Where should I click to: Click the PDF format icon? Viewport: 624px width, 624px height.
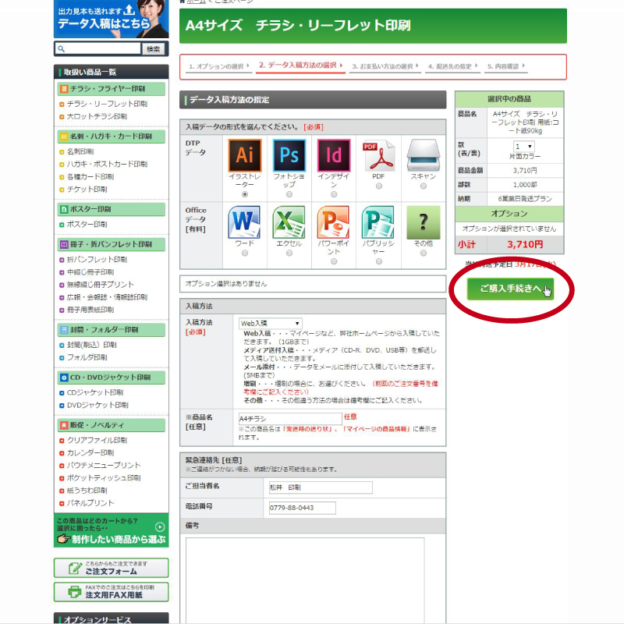click(378, 155)
